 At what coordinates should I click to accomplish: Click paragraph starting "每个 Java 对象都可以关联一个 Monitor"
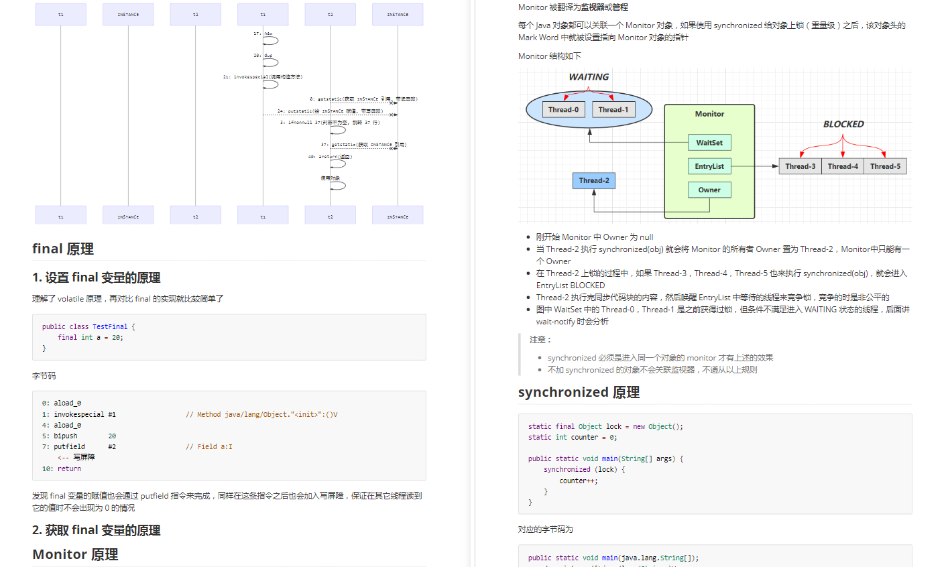[x=712, y=31]
